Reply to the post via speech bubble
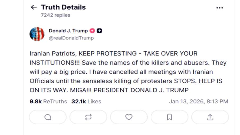The width and height of the screenshot is (240, 135). pyautogui.click(x=48, y=117)
